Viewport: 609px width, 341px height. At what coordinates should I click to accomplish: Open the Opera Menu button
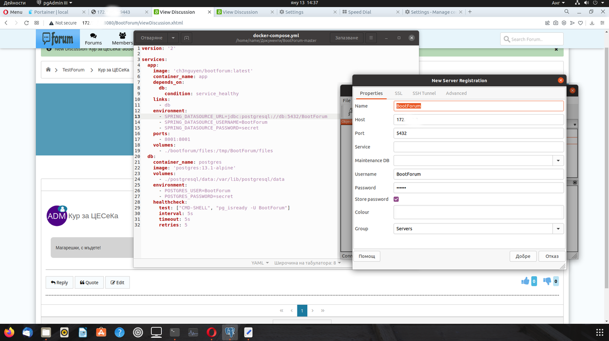pyautogui.click(x=12, y=12)
